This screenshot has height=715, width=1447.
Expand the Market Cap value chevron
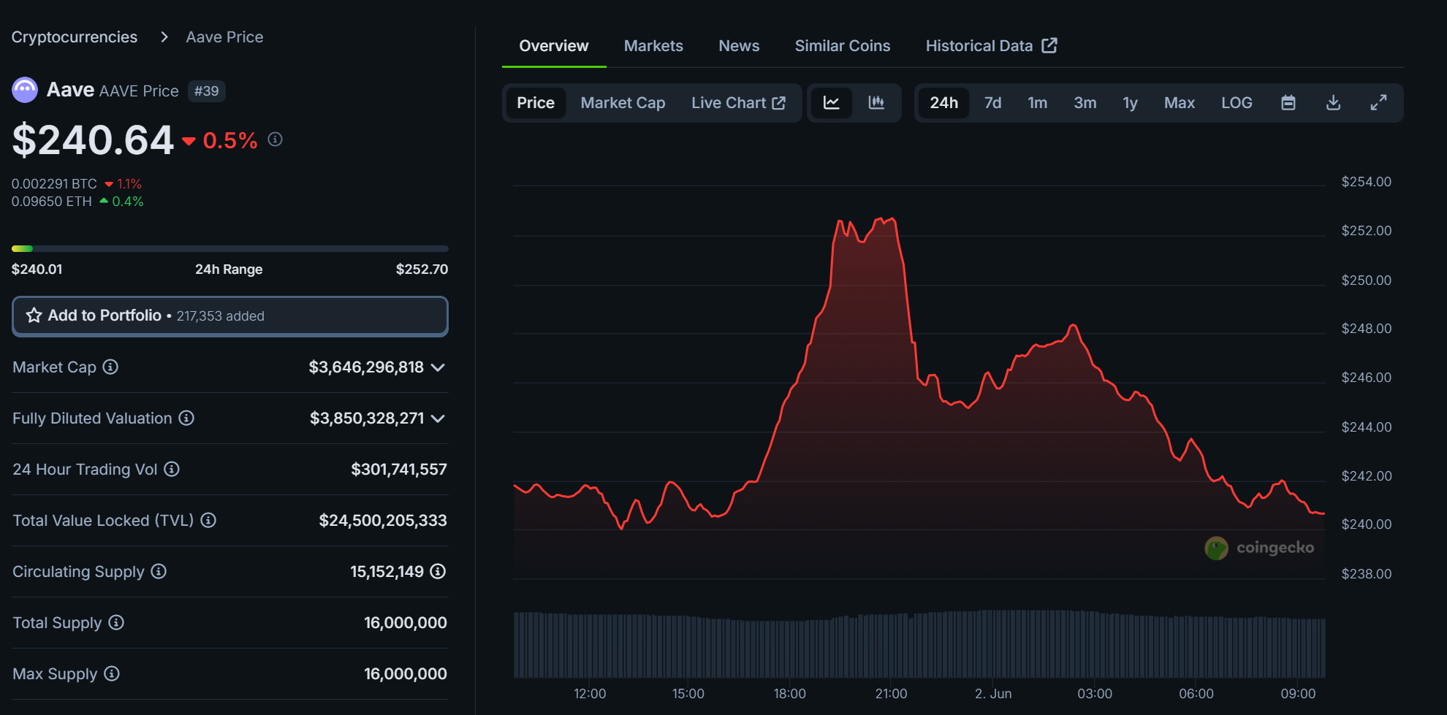(x=438, y=367)
